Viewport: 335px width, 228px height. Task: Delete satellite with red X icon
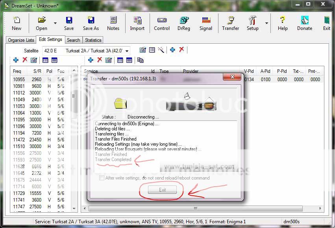pos(181,50)
